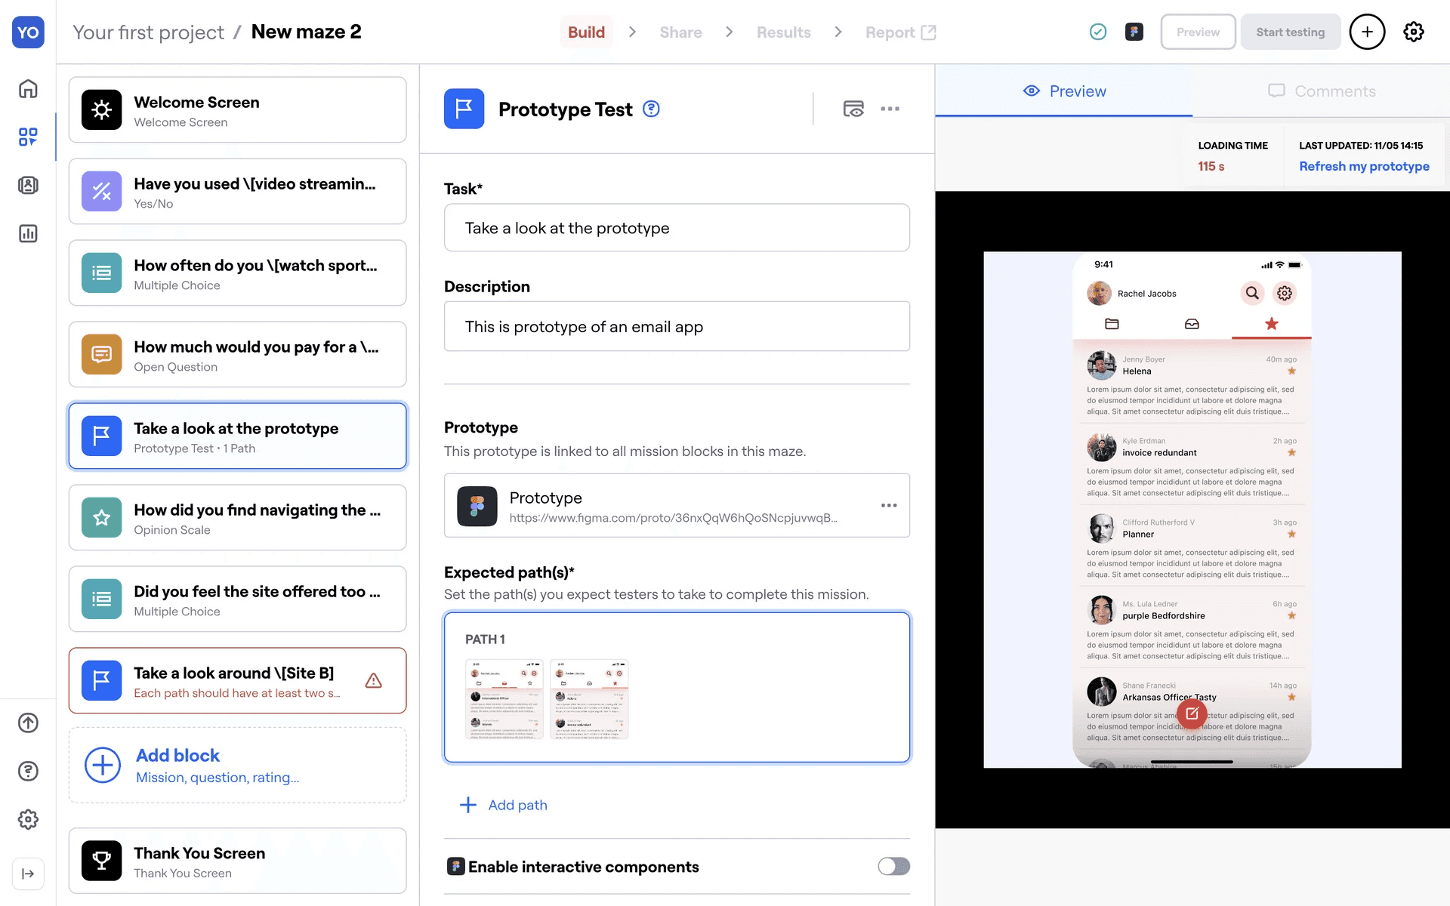Open the results chart icon in sidebar
Viewport: 1450px width, 906px height.
(28, 233)
